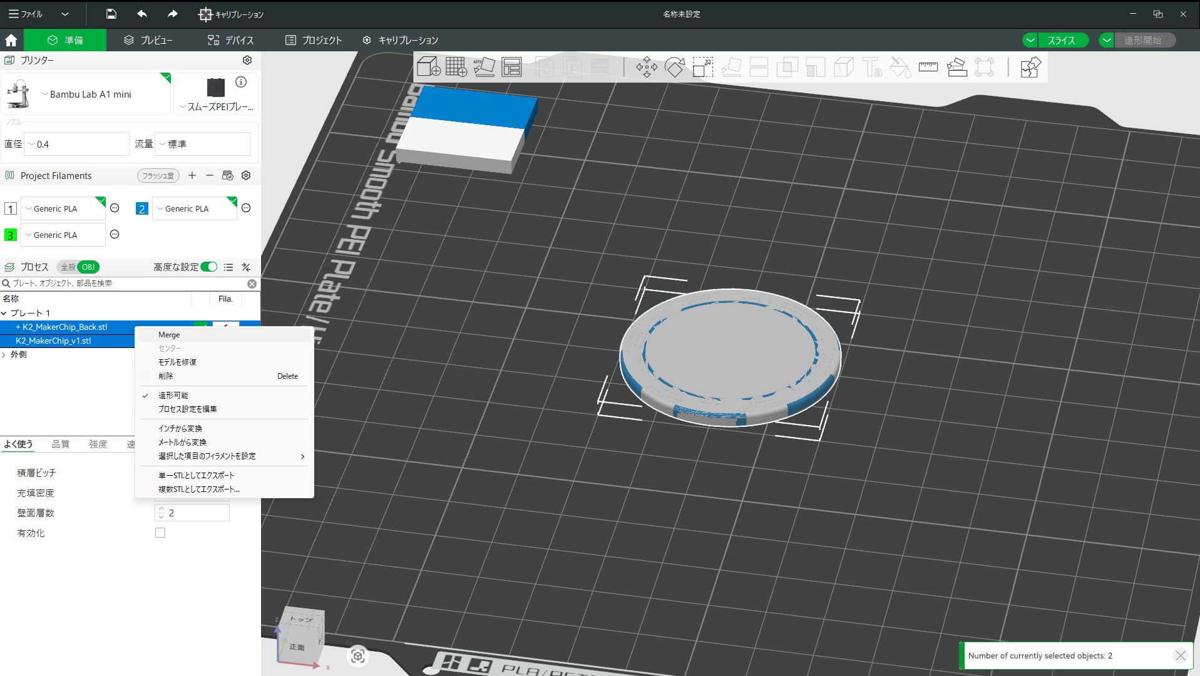Click the process settings list icon
Screen dimensions: 1200x676
(228, 267)
